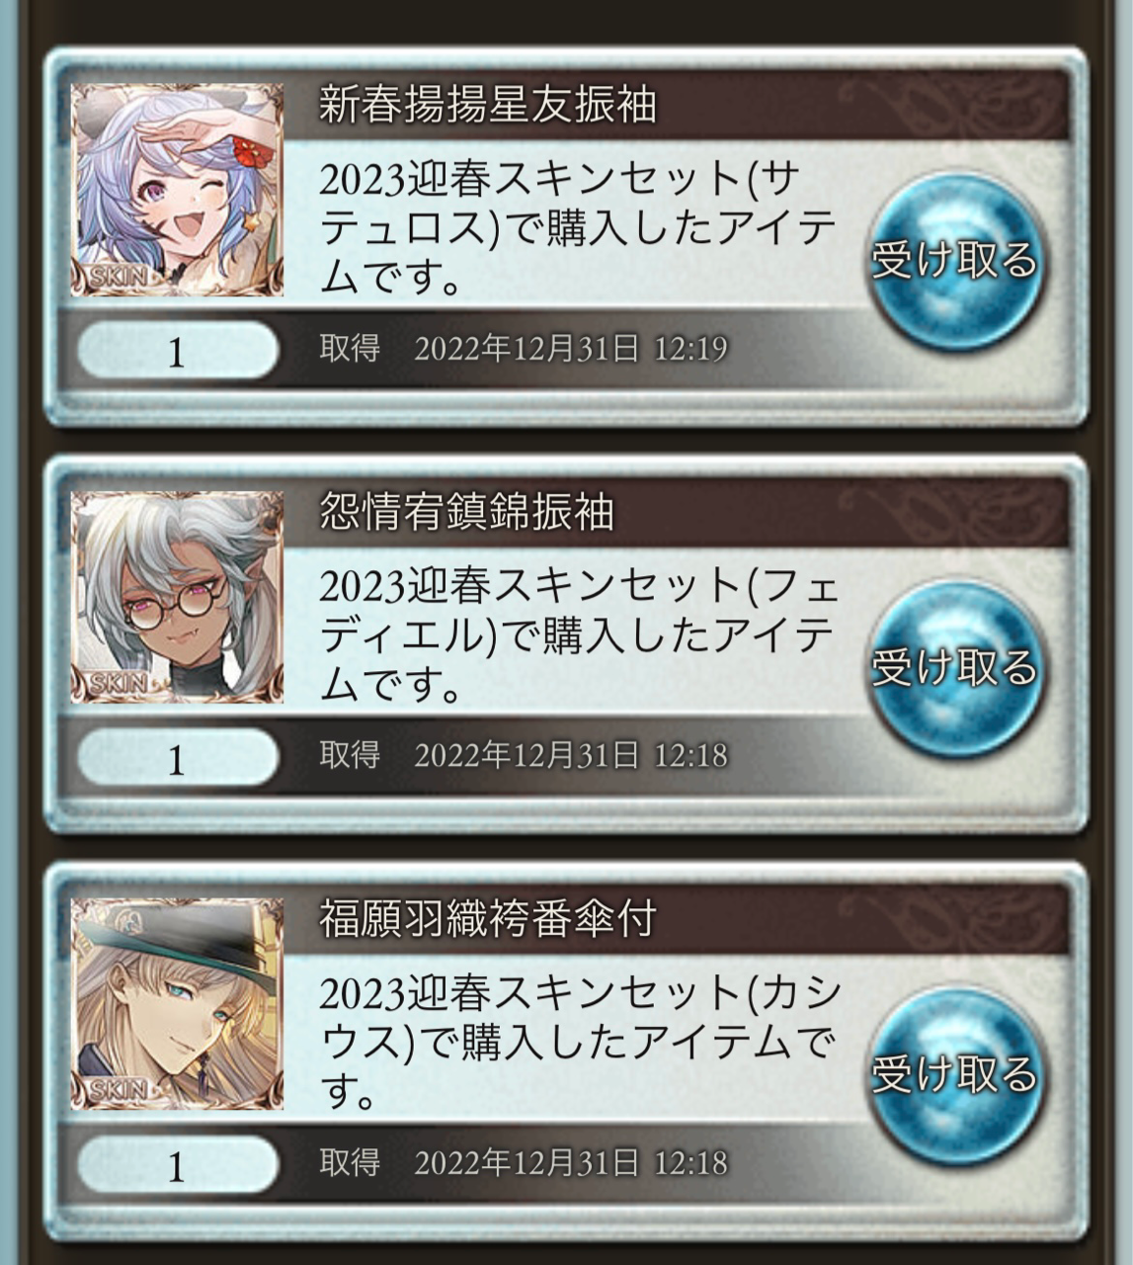Tap quantity 1 badge of Fediel skin
Viewport: 1133px width, 1265px height.
click(177, 758)
